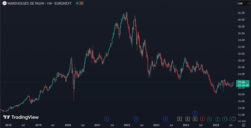Click the Warehouses De Pauw company logo icon
Image resolution: width=251 pixels, height=128 pixels.
click(5, 3)
